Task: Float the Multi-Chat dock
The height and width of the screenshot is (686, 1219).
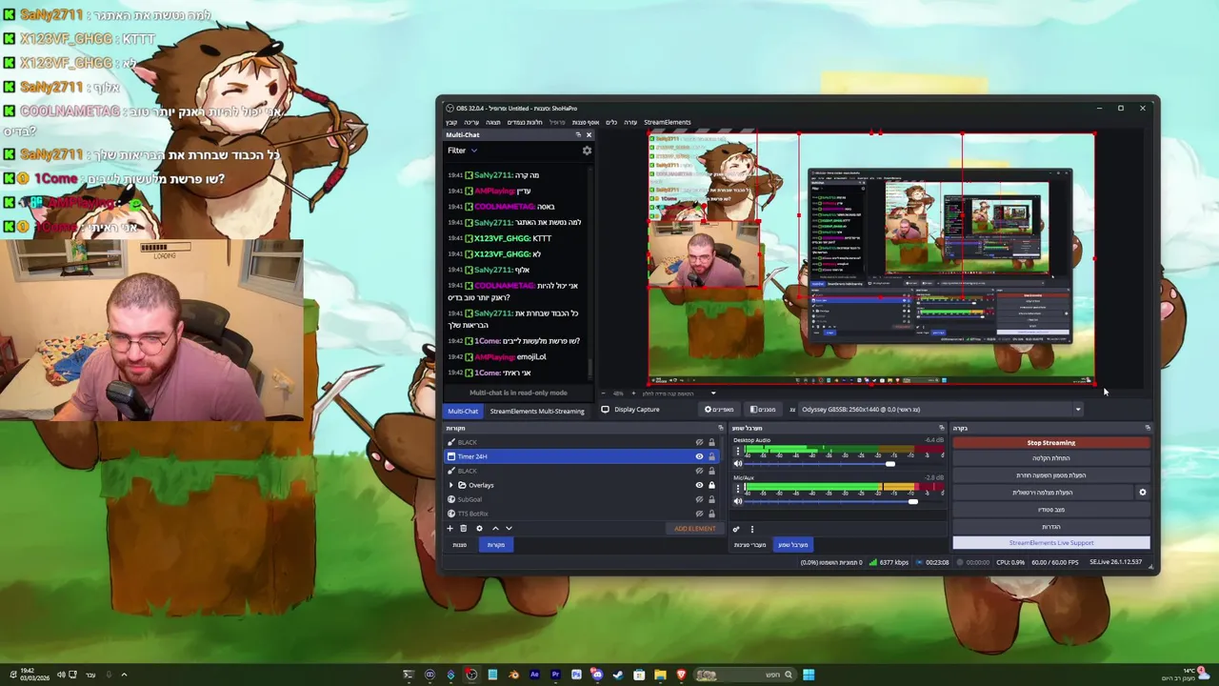Action: point(578,135)
